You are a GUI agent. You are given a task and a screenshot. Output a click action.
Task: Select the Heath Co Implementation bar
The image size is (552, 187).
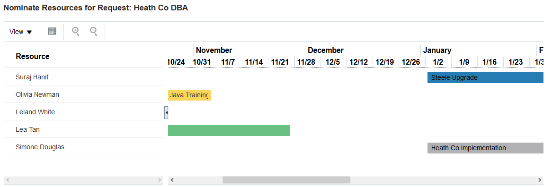(x=485, y=148)
